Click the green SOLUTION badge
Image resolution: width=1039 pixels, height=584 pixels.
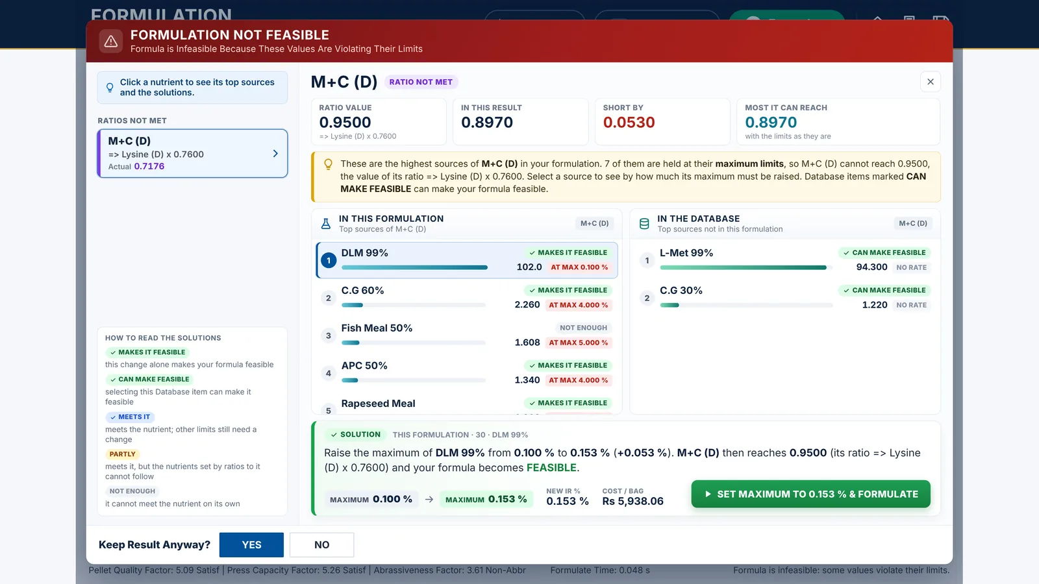[355, 435]
